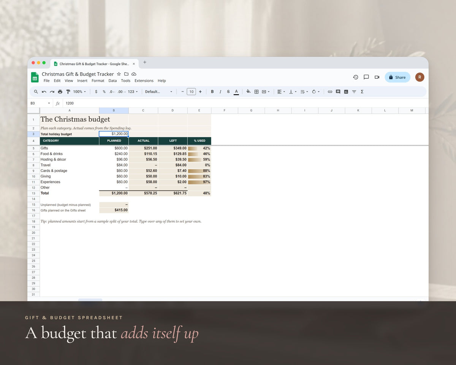Open the horizontal align dropdown
456x365 pixels.
[x=281, y=92]
